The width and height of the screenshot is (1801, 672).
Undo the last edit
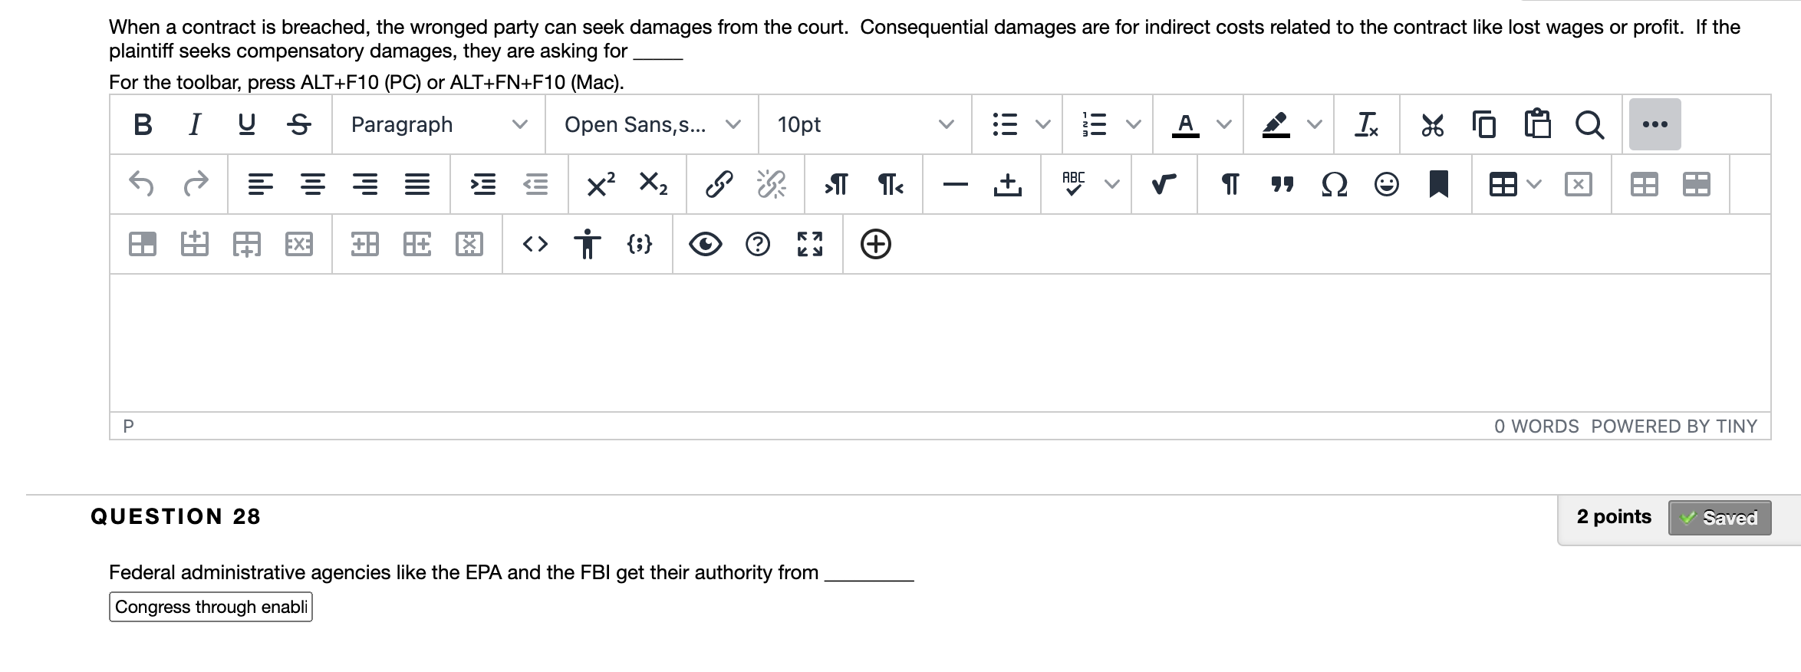tap(142, 184)
